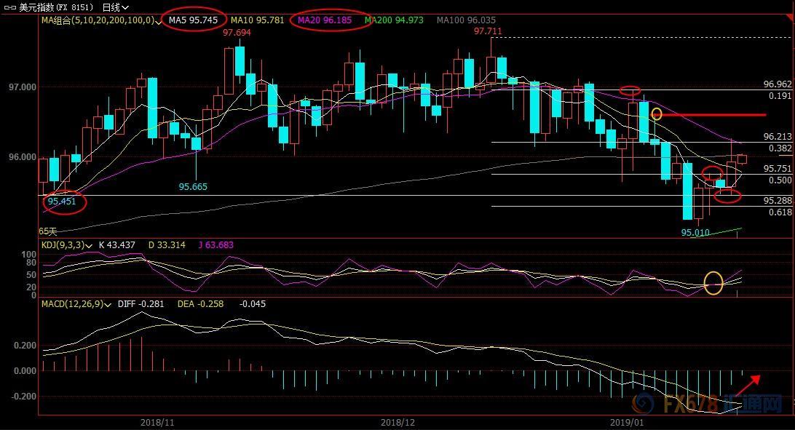Click the 2018/11 date on the time axis

coord(157,422)
